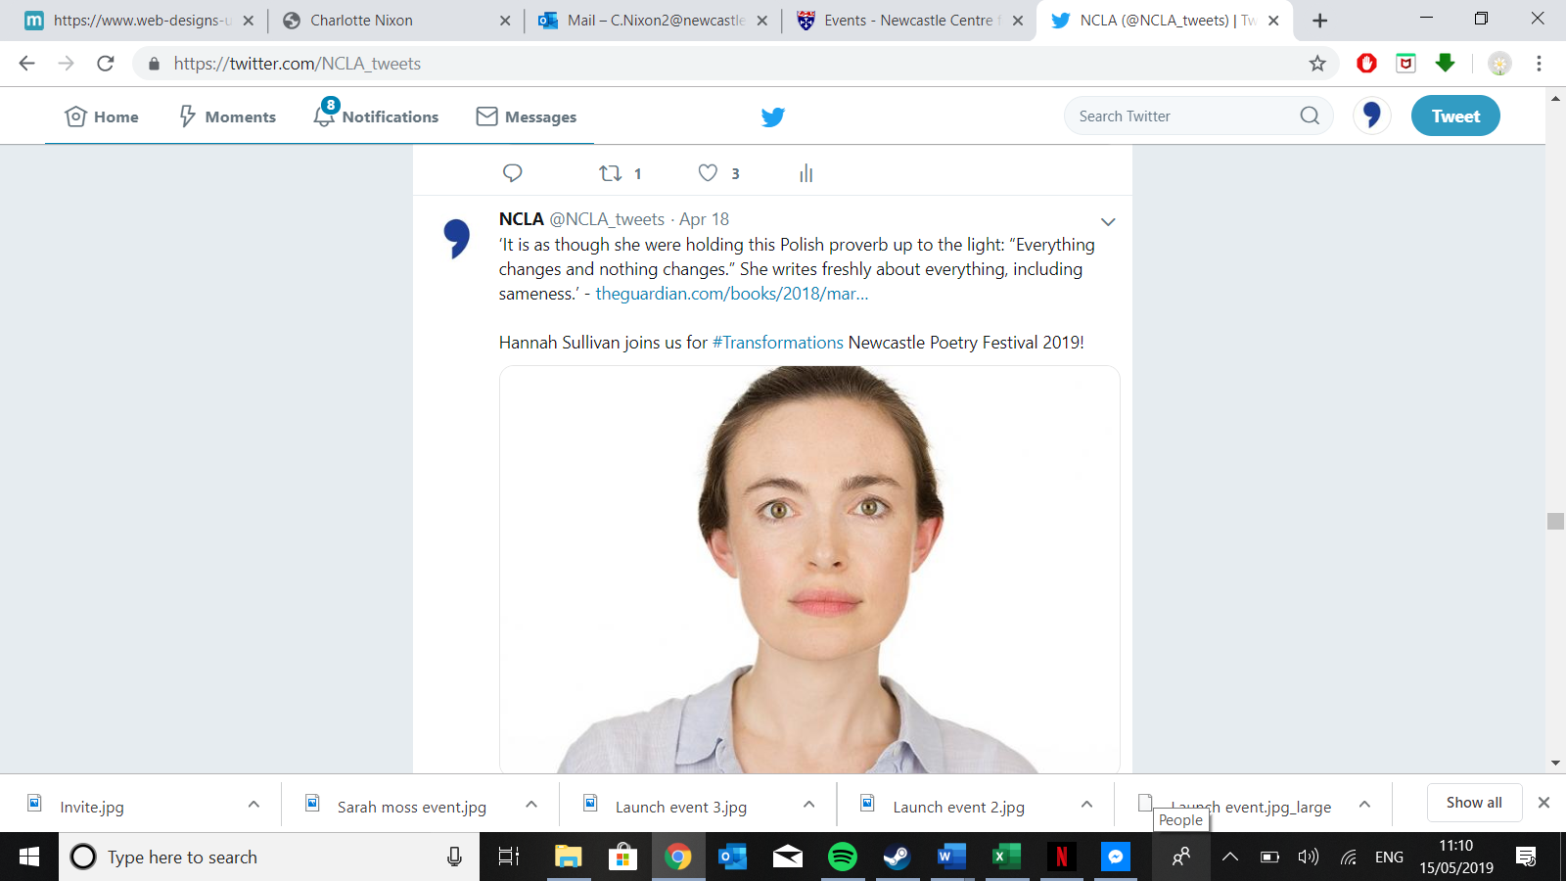Click the reply speech bubble icon

coord(512,173)
